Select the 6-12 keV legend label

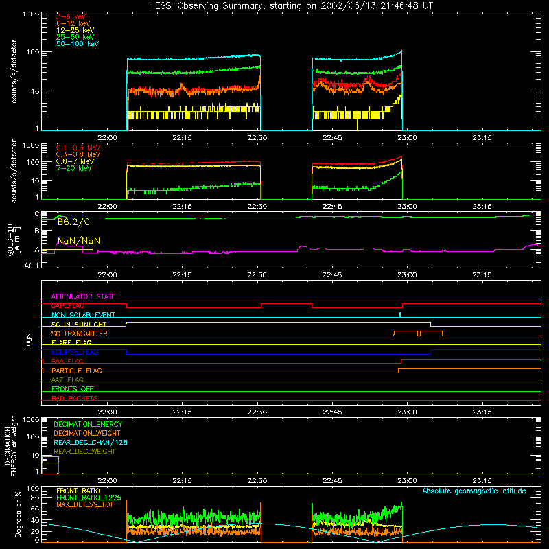pyautogui.click(x=73, y=23)
